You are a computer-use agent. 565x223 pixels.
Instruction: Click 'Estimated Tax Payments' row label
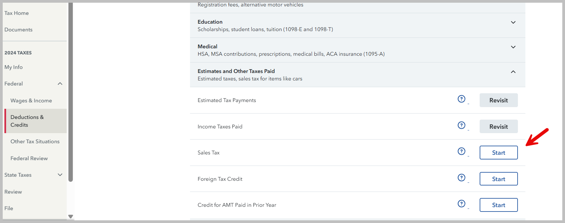pyautogui.click(x=227, y=100)
